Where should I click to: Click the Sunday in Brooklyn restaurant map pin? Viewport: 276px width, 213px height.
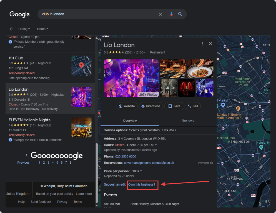tap(238, 109)
